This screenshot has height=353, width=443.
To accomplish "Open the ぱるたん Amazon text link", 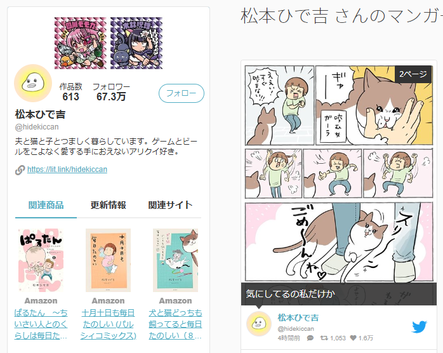I will click(41, 324).
